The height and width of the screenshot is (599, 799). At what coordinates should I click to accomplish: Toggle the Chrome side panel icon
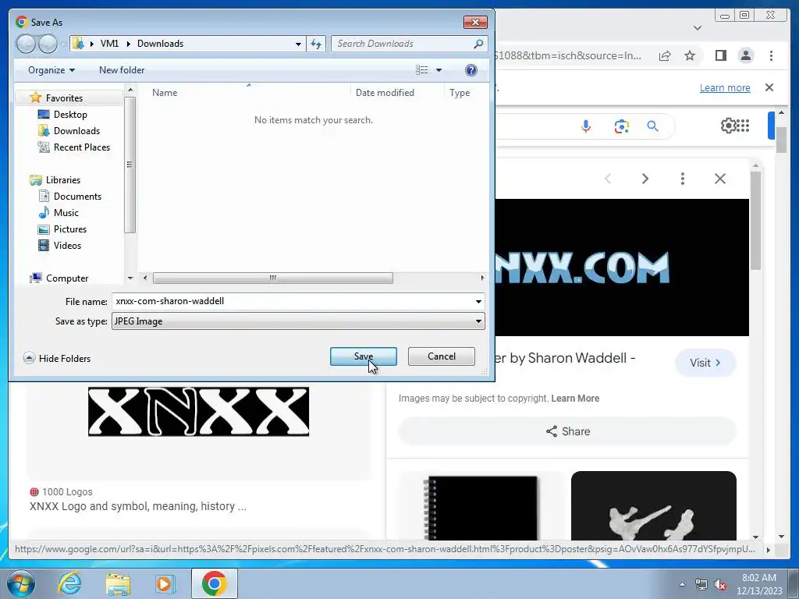click(x=720, y=55)
